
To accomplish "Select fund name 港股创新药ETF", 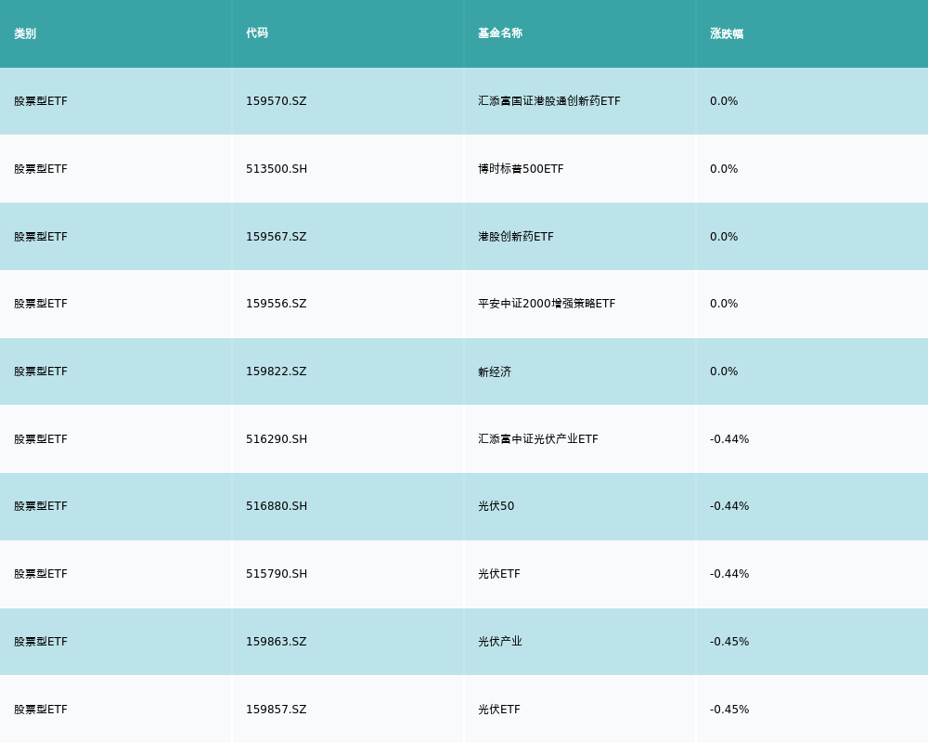I will click(x=516, y=237).
